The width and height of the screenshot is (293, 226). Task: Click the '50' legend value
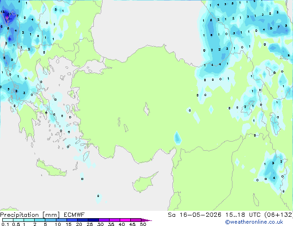pos(143,224)
